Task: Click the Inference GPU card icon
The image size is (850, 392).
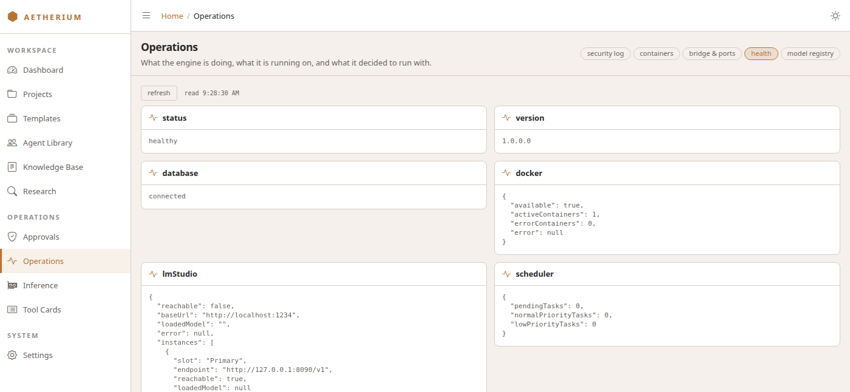Action: (12, 285)
